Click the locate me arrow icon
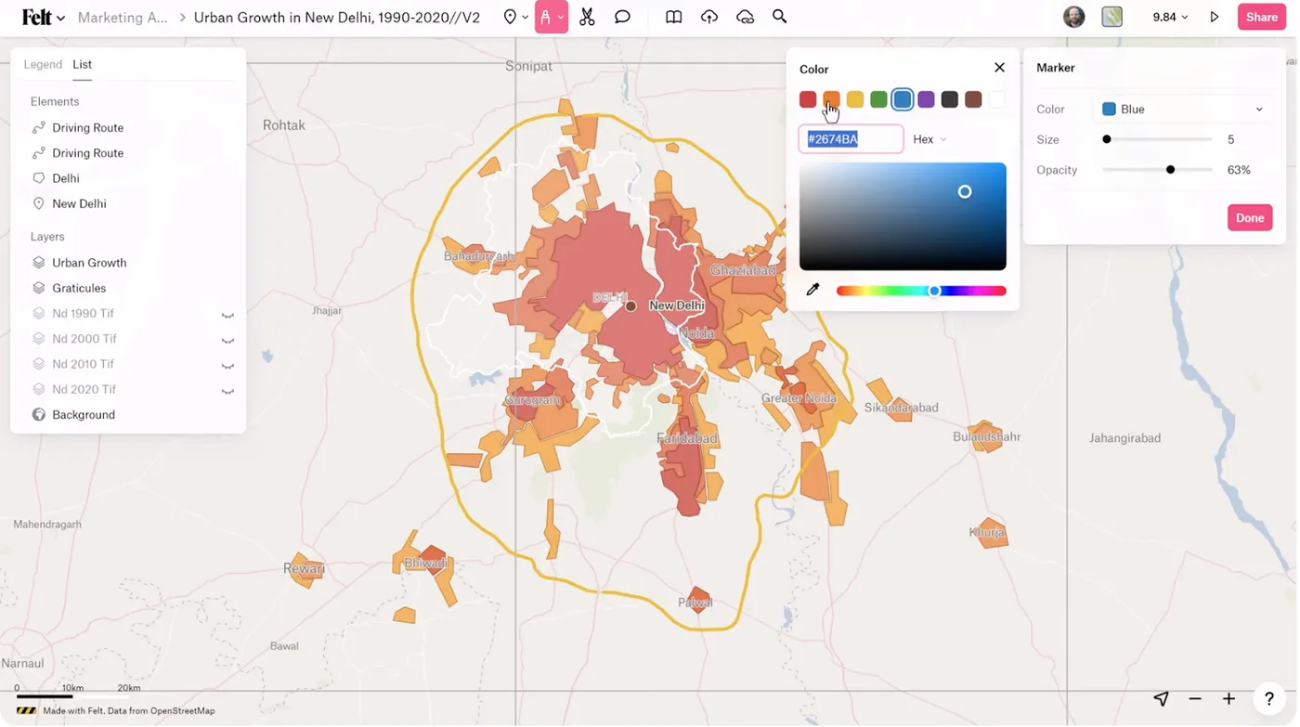The height and width of the screenshot is (727, 1300). 1161,698
